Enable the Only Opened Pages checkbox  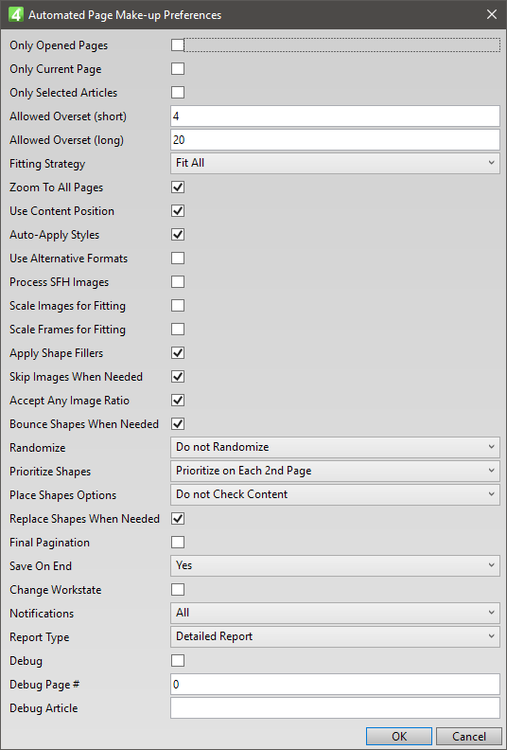[x=178, y=45]
